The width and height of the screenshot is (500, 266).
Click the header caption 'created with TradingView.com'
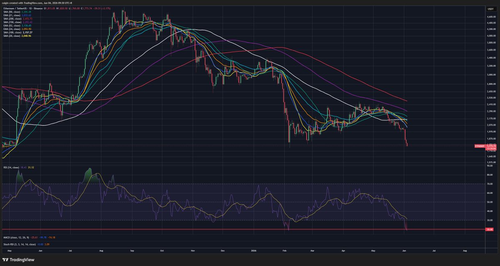25,3
